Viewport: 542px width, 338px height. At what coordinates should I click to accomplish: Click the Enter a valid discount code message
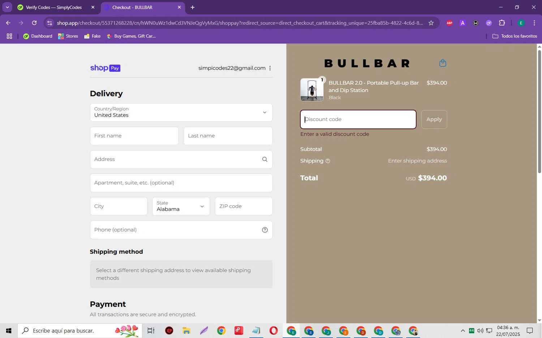tap(335, 134)
